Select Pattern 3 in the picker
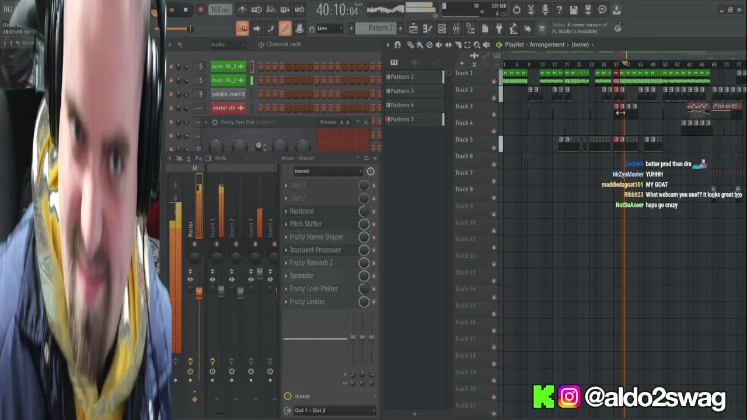The height and width of the screenshot is (420, 747). click(414, 91)
